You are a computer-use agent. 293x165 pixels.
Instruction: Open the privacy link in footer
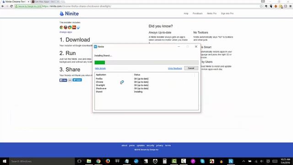tap(160, 145)
